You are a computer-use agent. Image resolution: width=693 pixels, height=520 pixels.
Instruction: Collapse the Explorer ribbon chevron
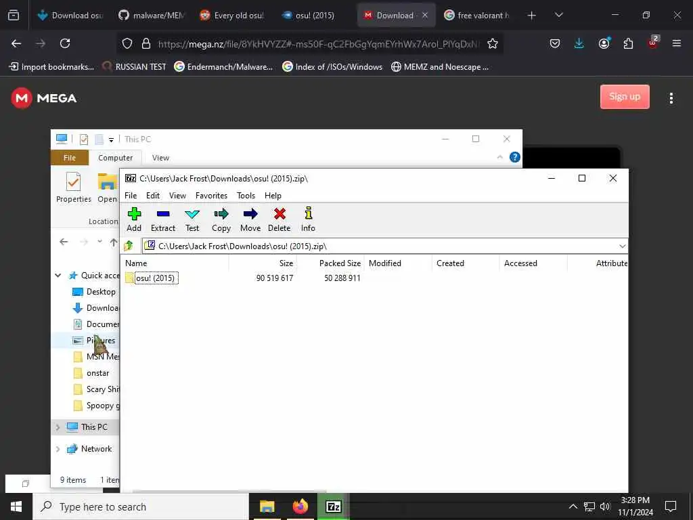(x=500, y=157)
